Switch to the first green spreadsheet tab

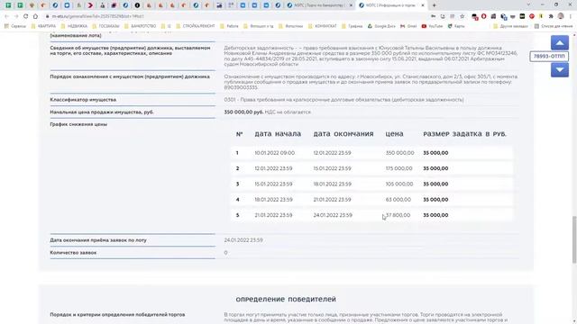pyautogui.click(x=8, y=5)
